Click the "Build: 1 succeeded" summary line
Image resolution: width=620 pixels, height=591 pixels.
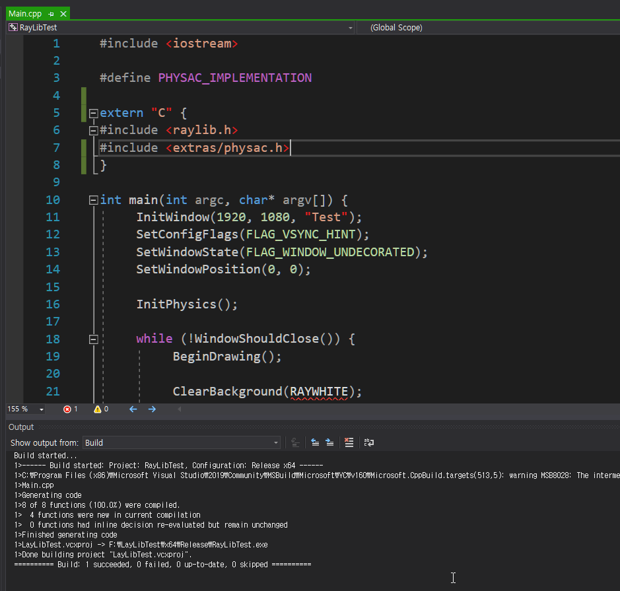point(162,565)
